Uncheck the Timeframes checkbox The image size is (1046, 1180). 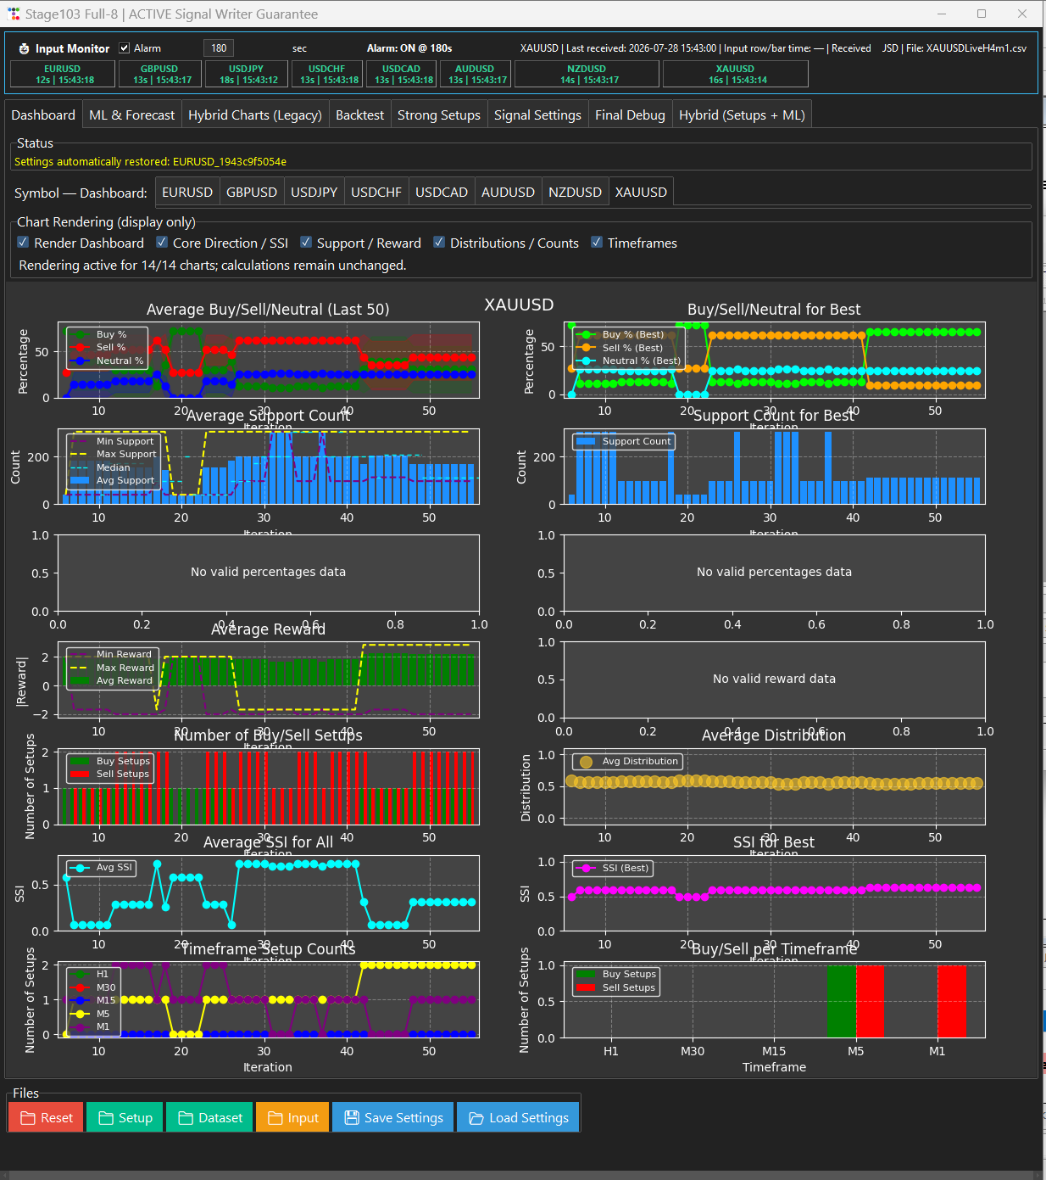[597, 242]
